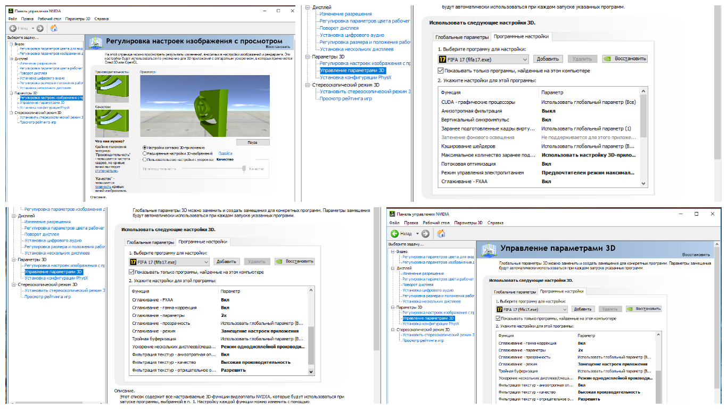Click NVIDIA title-bar icon of window headed Управление параметрами 3D
The height and width of the screenshot is (409, 727).
coord(392,214)
